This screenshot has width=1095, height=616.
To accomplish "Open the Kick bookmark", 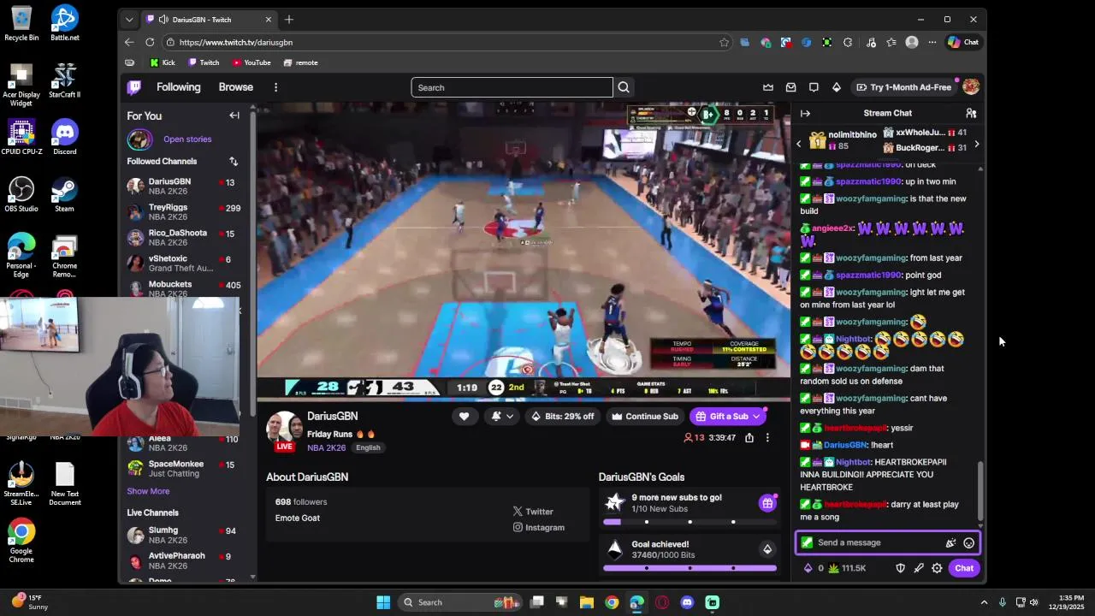I will (163, 62).
